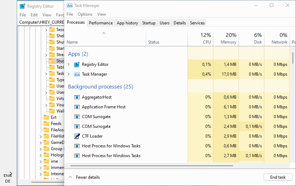
Task: Select the first COM Surrogate process, 1,3 MB
Action: tap(177, 117)
